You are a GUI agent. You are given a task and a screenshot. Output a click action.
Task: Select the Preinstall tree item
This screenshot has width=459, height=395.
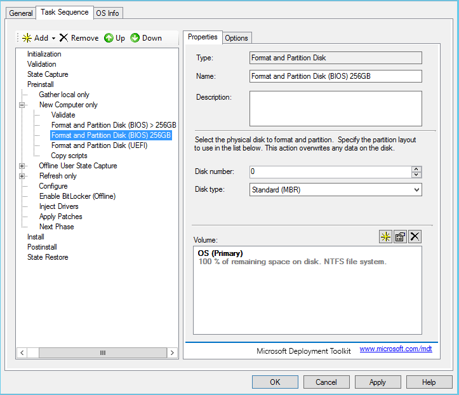[x=41, y=84]
